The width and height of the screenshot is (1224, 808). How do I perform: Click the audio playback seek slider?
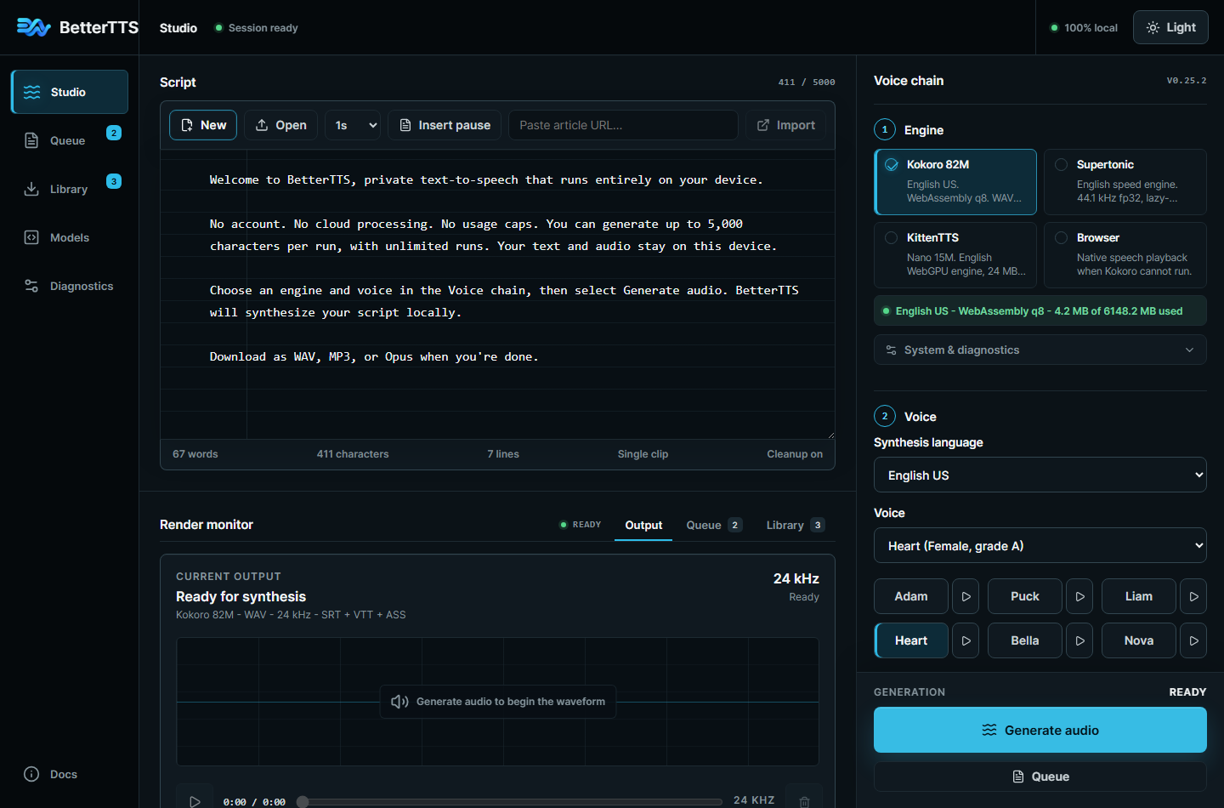(x=511, y=802)
